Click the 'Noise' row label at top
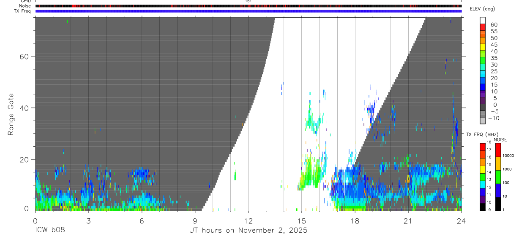Screen dimensions: 519x239 (25, 6)
